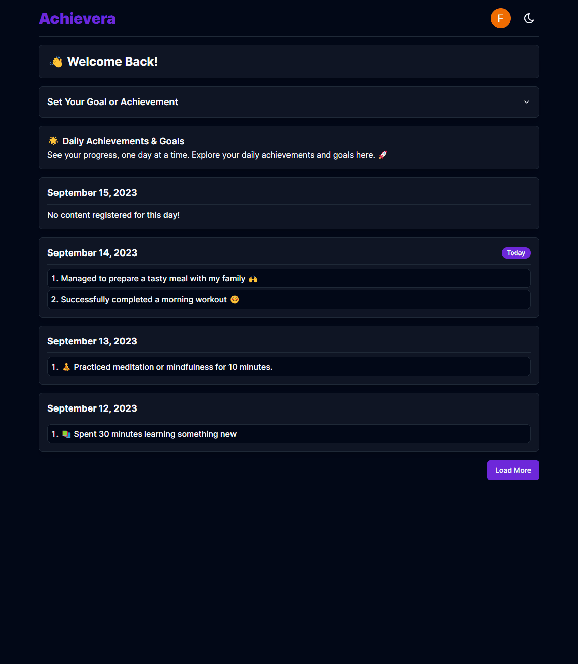Click the meditation person emoji
Viewport: 578px width, 664px height.
[66, 367]
